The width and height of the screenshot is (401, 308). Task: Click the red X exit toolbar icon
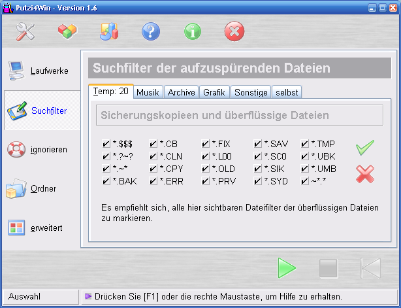[234, 31]
